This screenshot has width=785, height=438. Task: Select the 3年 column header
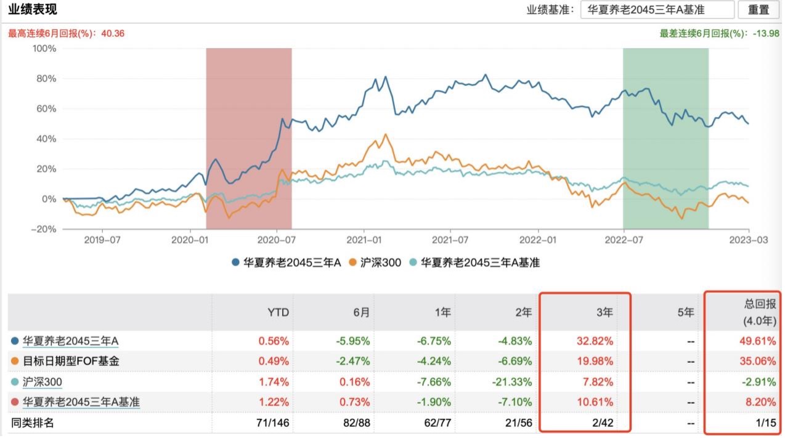click(x=604, y=312)
